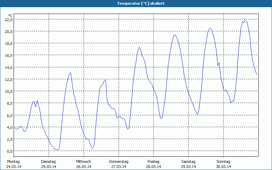272x170 pixels.
Task: Click the 4,0 y-axis label
Action: pyautogui.click(x=9, y=127)
